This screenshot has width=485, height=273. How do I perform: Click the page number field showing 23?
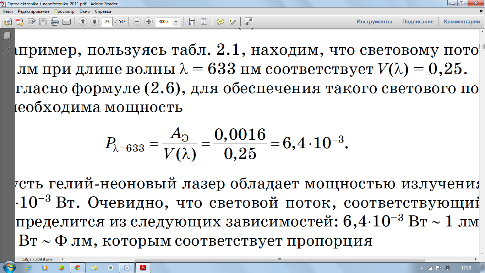click(107, 22)
